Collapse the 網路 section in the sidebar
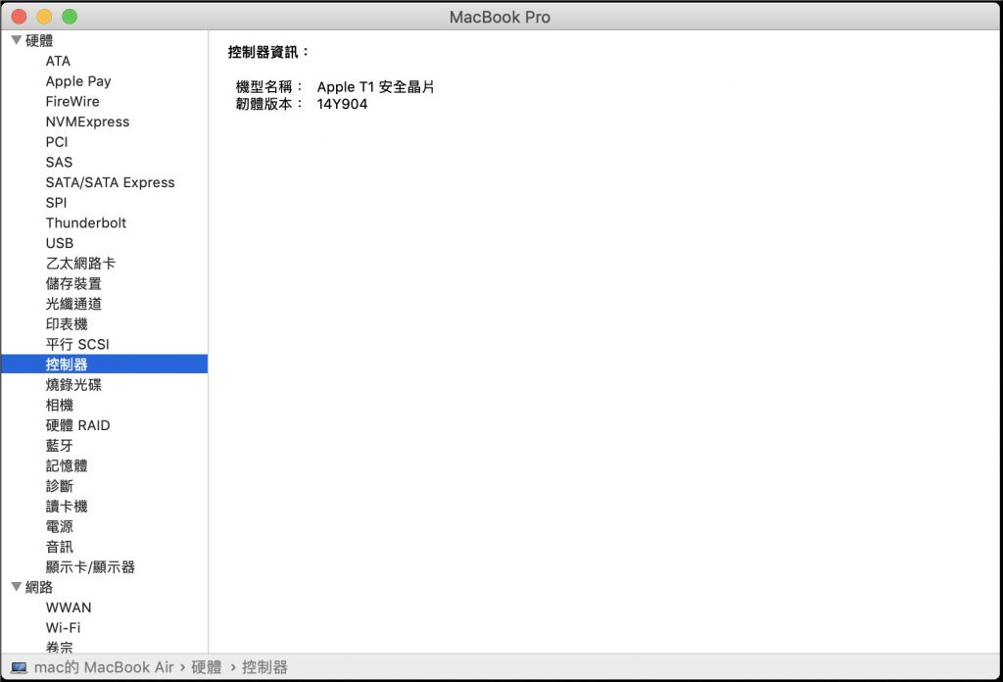The height and width of the screenshot is (682, 1003). pyautogui.click(x=17, y=587)
